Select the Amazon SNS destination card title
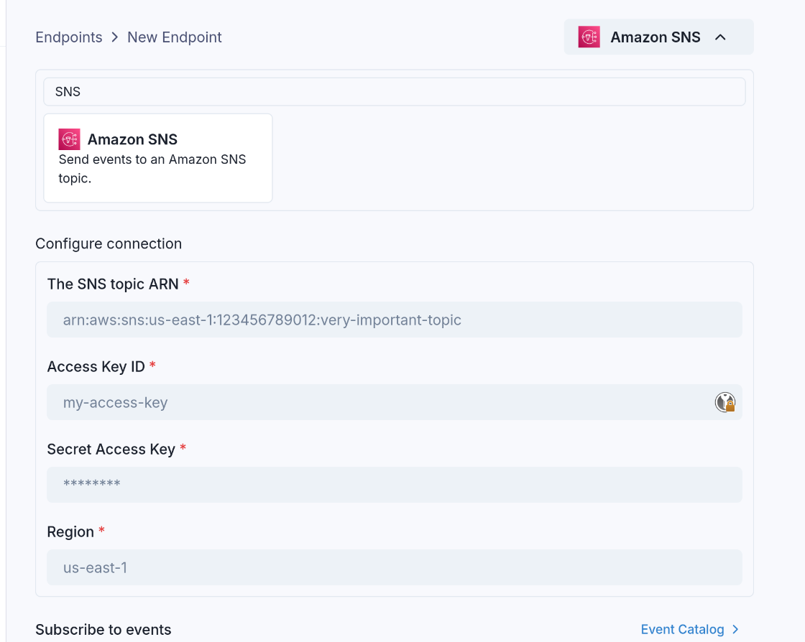Image resolution: width=805 pixels, height=642 pixels. (132, 139)
